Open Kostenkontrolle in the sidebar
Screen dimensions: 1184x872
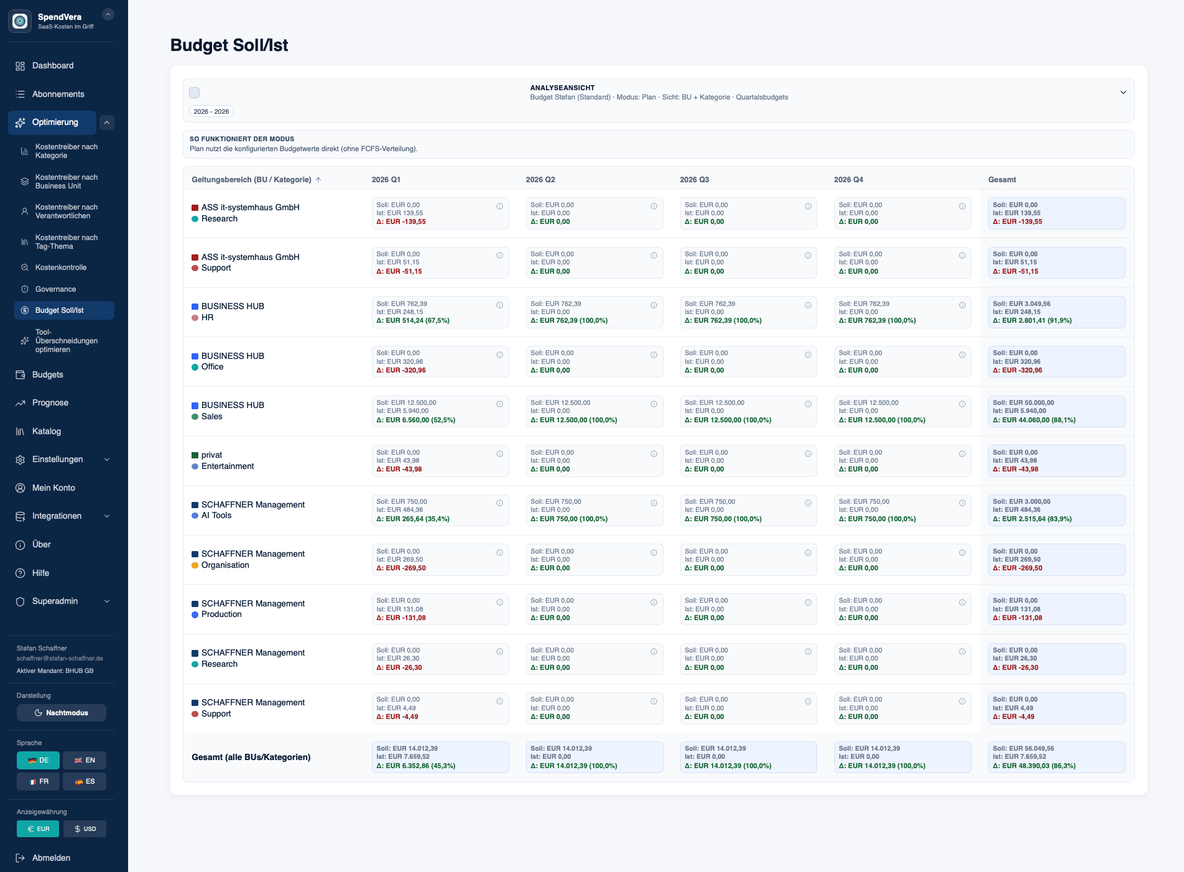point(61,267)
